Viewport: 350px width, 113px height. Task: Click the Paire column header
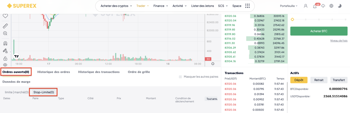pos(36,98)
